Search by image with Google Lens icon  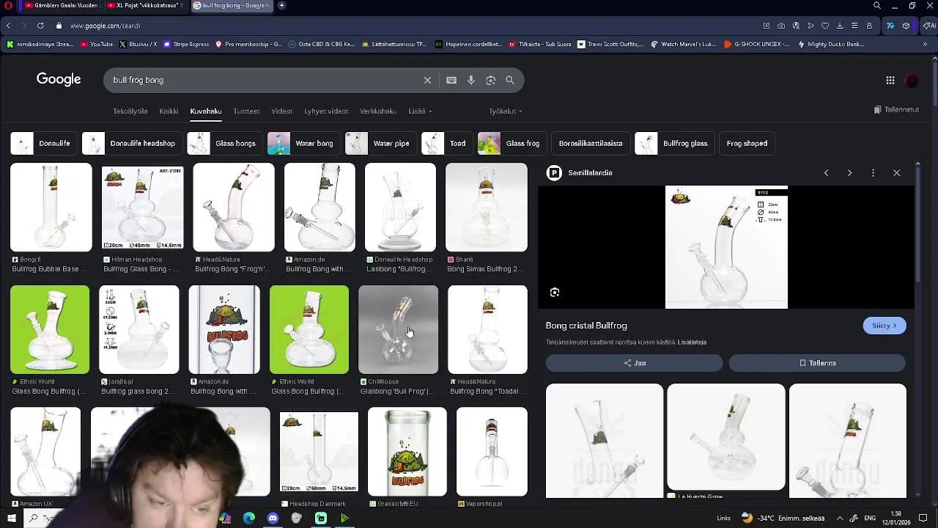490,80
